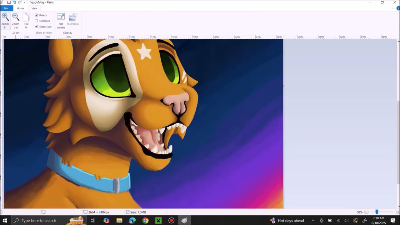This screenshot has width=400, height=225.
Task: Open Task View from the taskbar
Action: (x=93, y=221)
